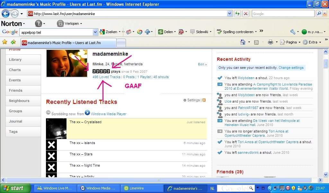329x193 pixels.
Task: Open Journal in the profile sidebar
Action: click(23, 121)
